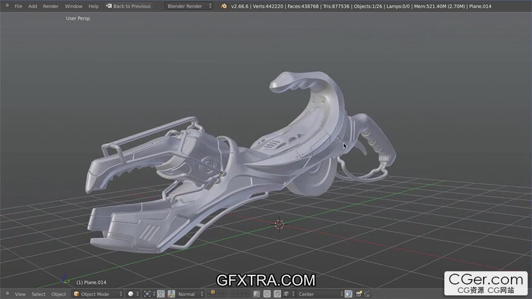
Task: Open the viewport Object menu
Action: pos(59,294)
